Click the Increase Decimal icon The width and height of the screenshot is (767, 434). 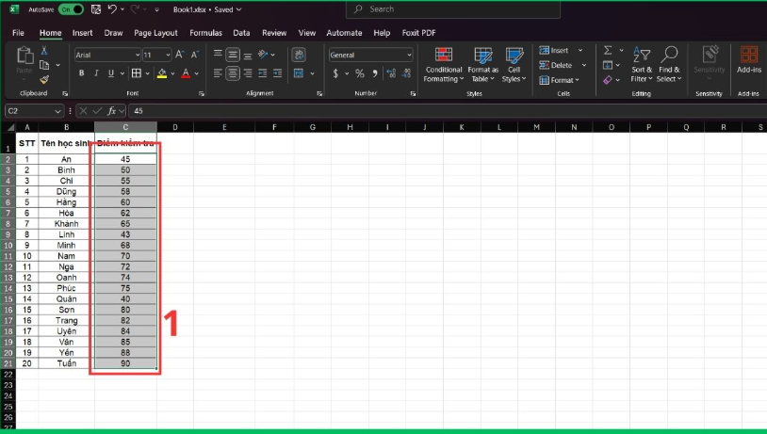coord(391,73)
